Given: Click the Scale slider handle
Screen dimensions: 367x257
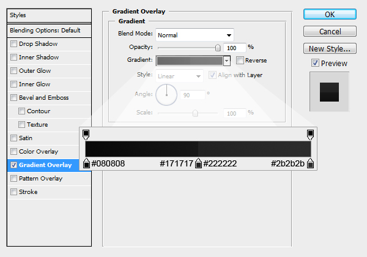Looking at the screenshot, I should point(195,113).
